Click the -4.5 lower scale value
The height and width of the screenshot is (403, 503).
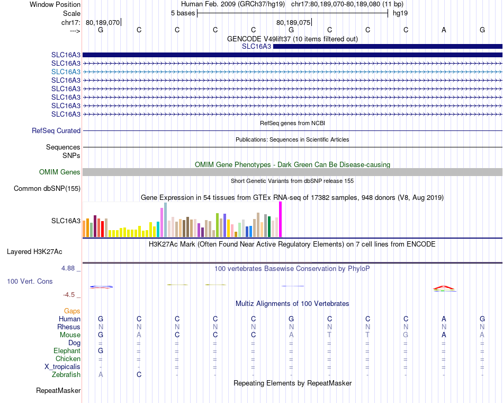point(69,295)
